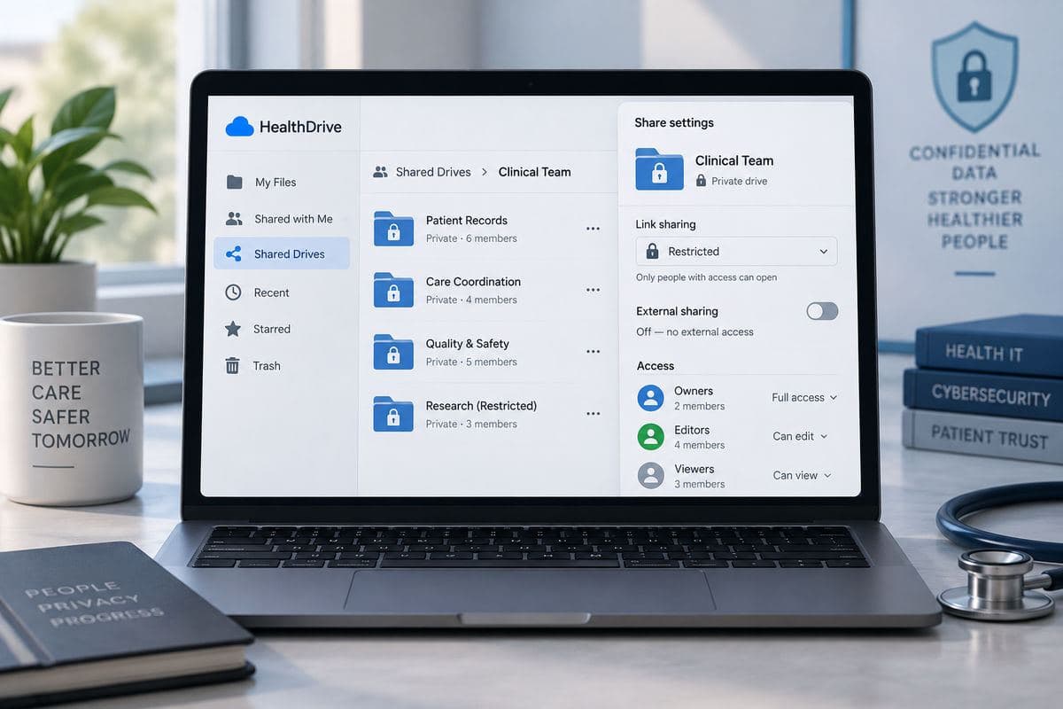This screenshot has width=1063, height=709.
Task: Click the Access section heading
Action: point(656,365)
